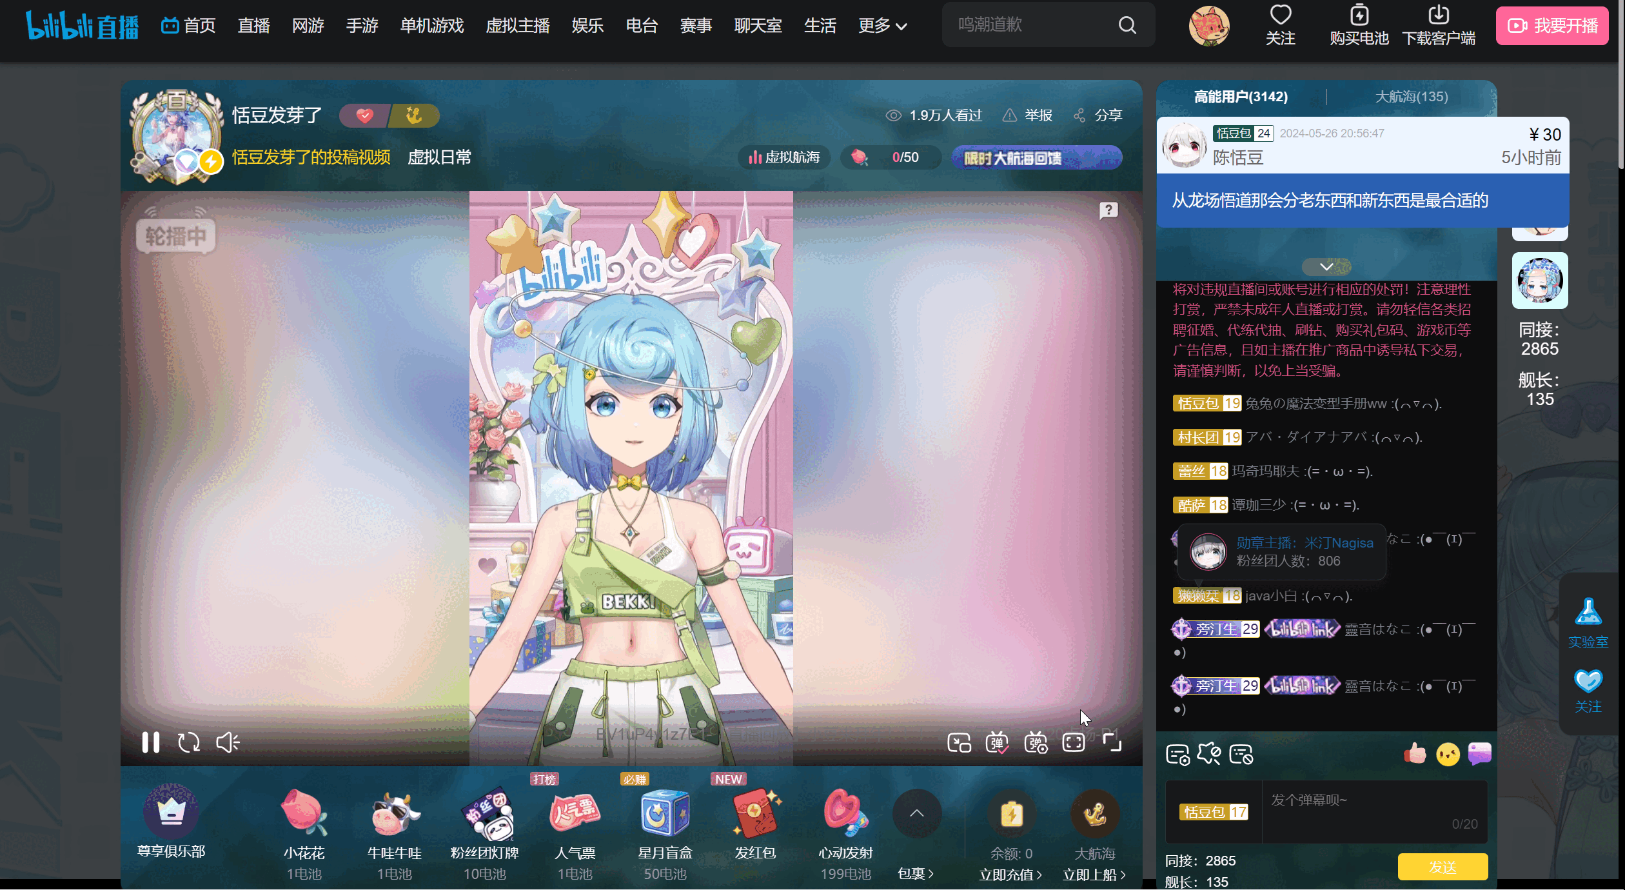
Task: Expand more gifts with up arrow
Action: pyautogui.click(x=916, y=813)
